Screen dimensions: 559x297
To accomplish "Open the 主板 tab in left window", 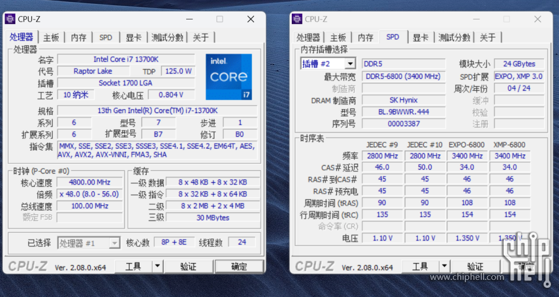I will tap(51, 38).
